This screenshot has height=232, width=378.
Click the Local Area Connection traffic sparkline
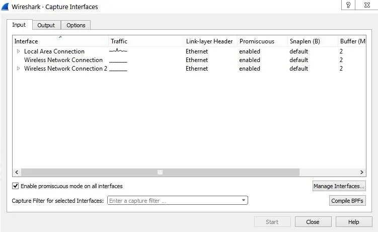[118, 50]
